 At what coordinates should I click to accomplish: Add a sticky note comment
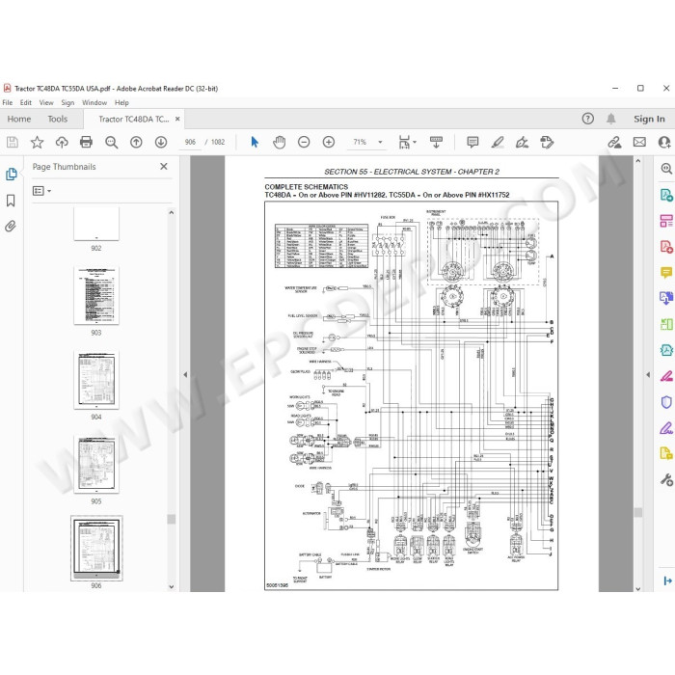[x=472, y=142]
